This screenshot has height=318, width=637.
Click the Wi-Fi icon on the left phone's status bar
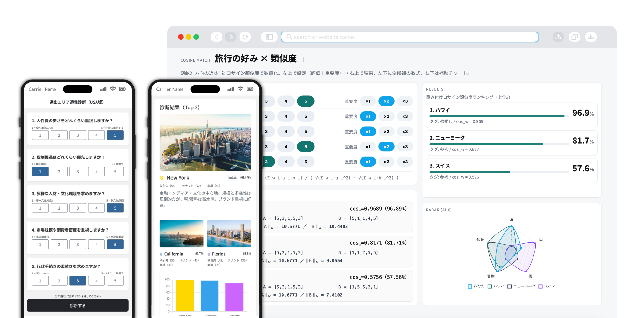[113, 89]
